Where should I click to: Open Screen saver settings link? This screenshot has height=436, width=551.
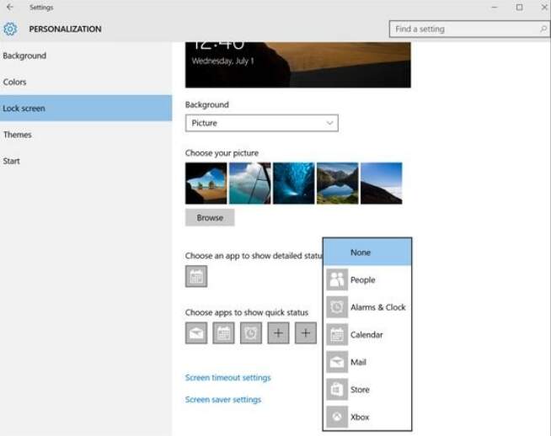click(223, 400)
